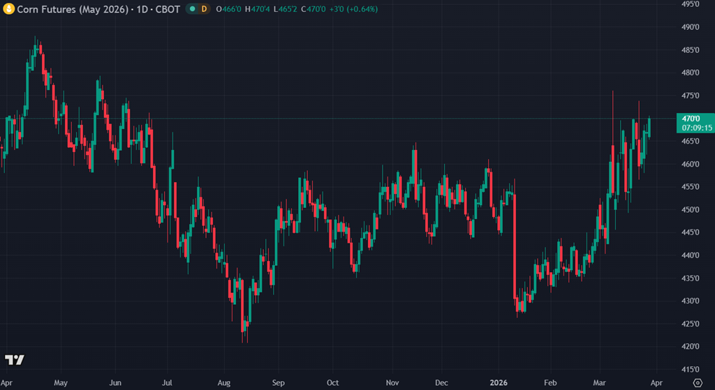Click the 490'0 level on price scale

(x=690, y=27)
